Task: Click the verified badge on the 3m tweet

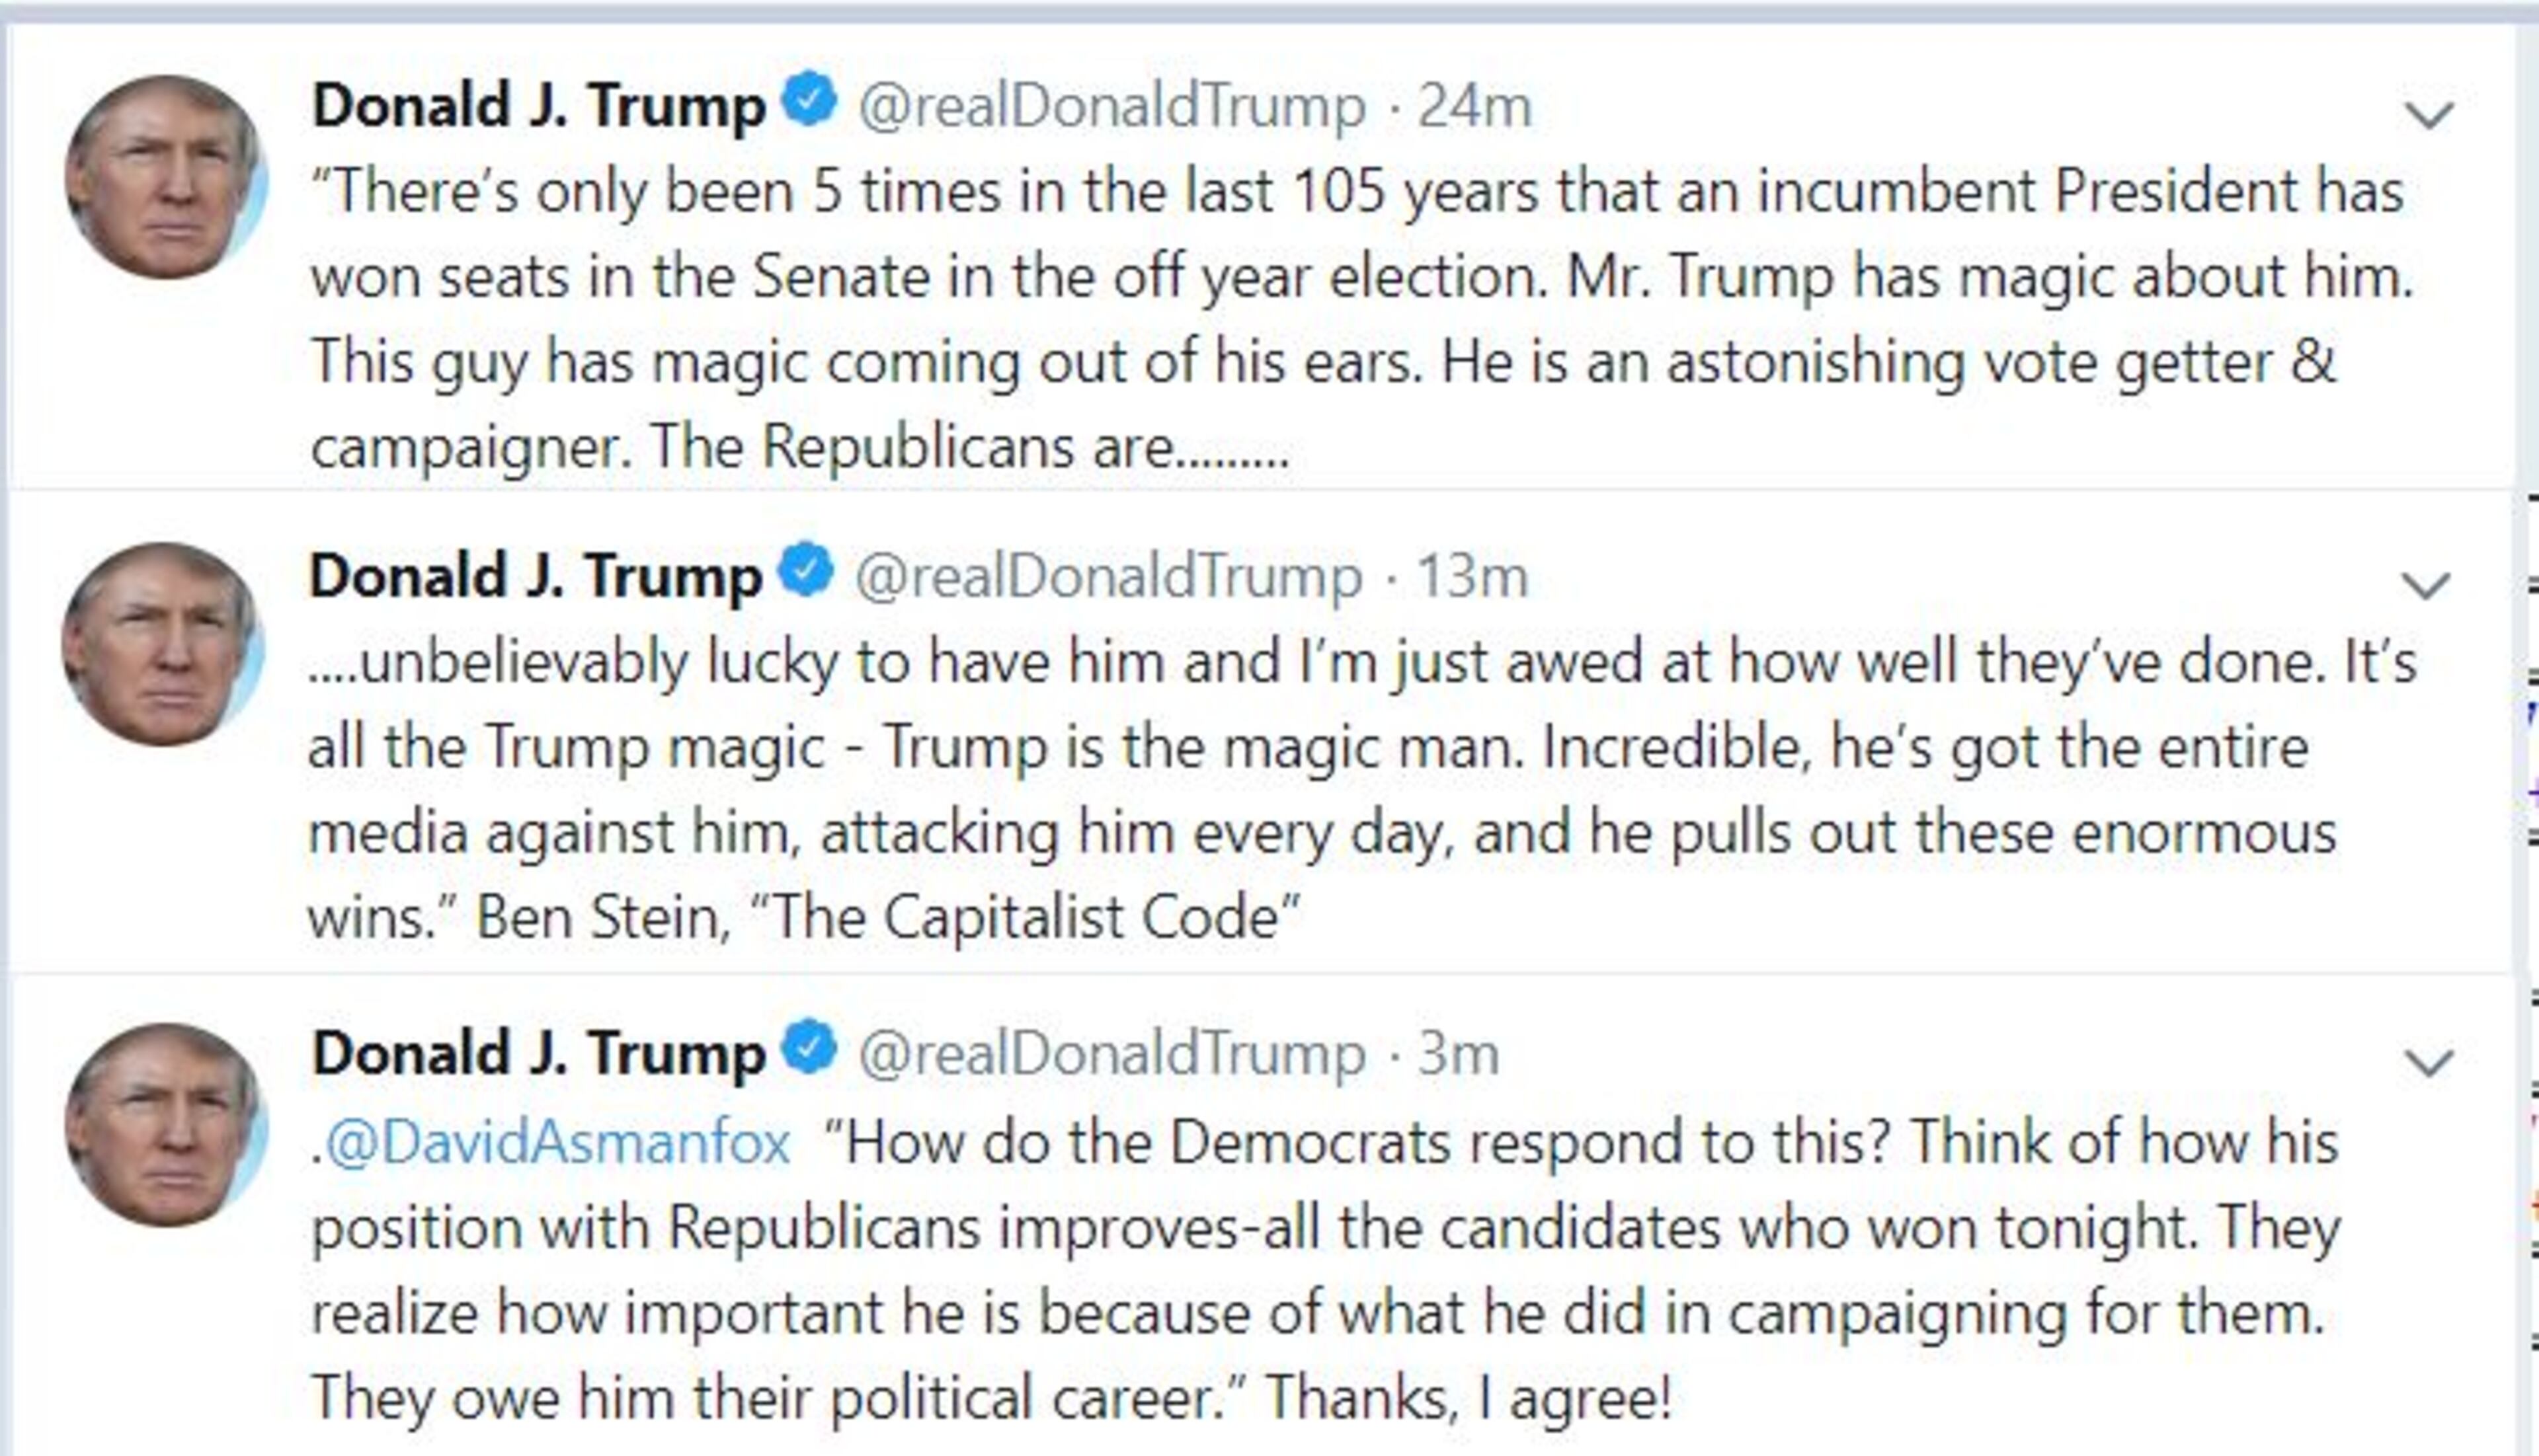Action: [809, 1048]
